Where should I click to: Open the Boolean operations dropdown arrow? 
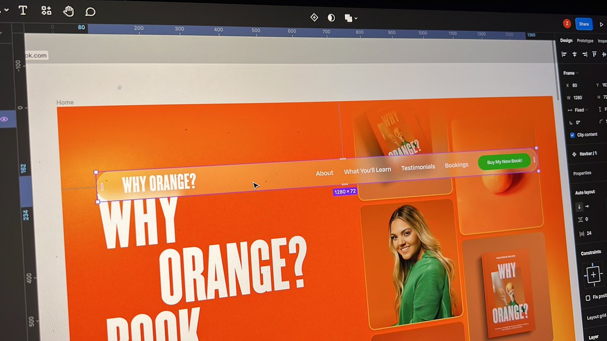[356, 19]
